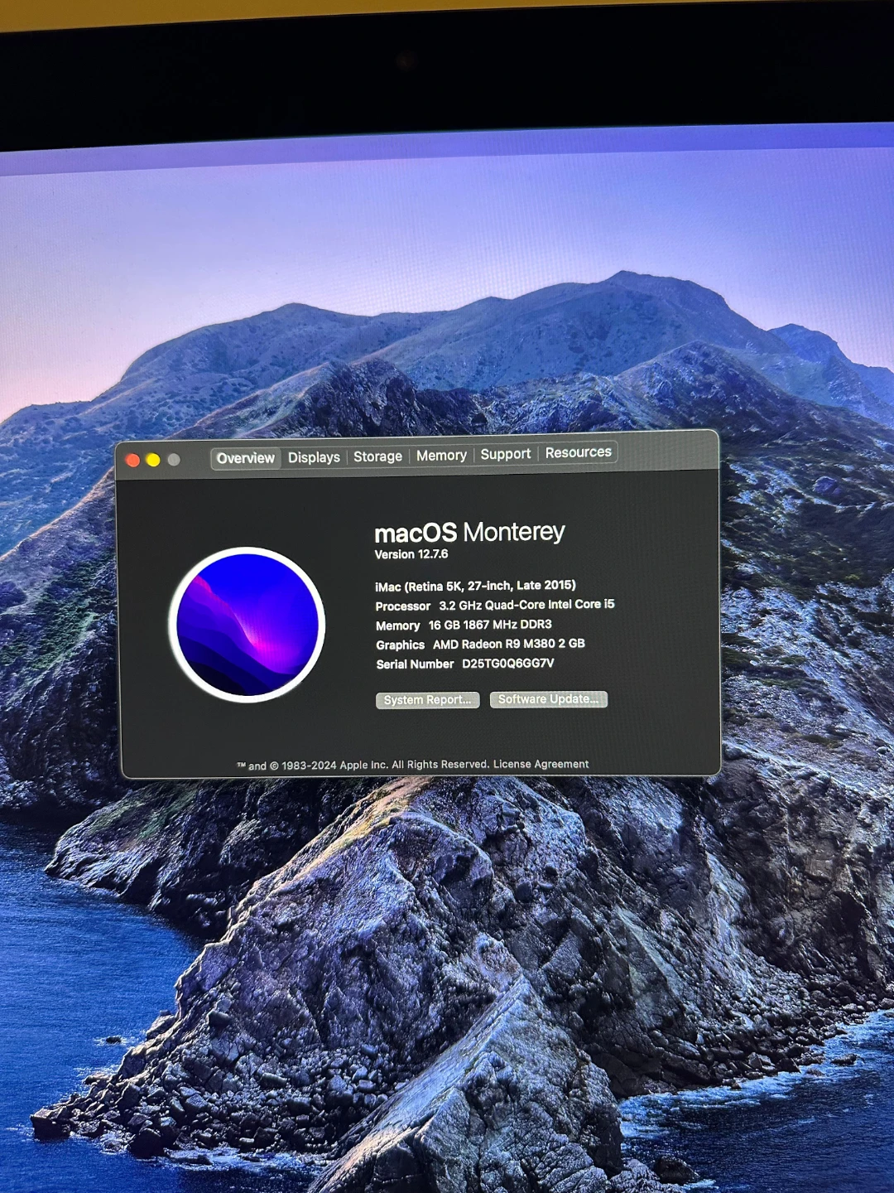
Task: Switch to the Overview tab
Action: pyautogui.click(x=246, y=458)
